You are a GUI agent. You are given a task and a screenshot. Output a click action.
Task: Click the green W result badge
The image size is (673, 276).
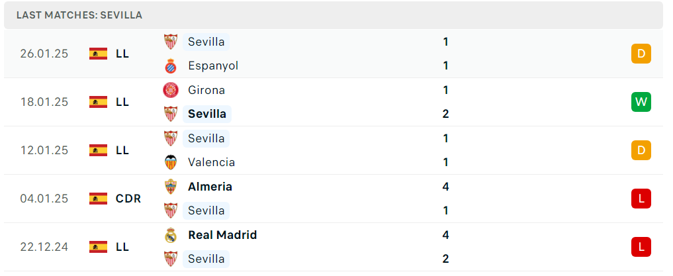(641, 102)
